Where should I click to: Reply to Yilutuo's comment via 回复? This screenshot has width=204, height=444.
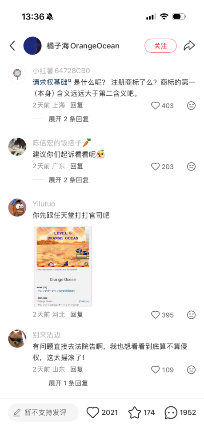click(76, 315)
